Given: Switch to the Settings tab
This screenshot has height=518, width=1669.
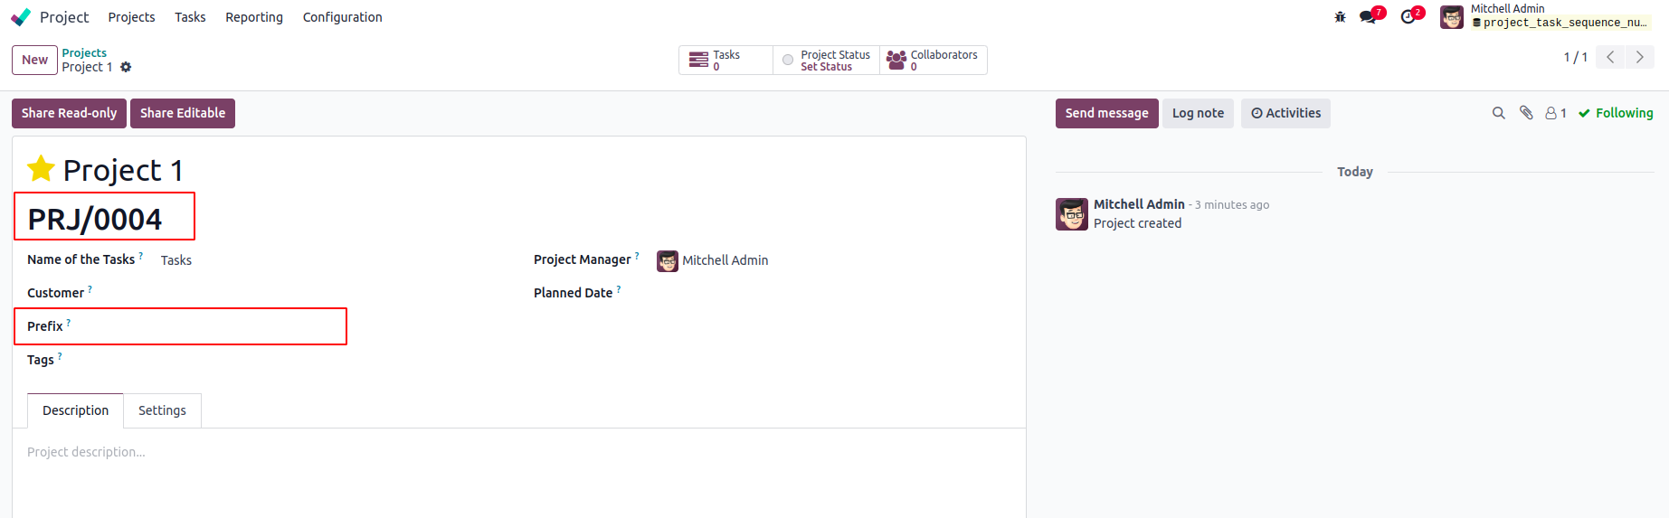Looking at the screenshot, I should [x=162, y=410].
